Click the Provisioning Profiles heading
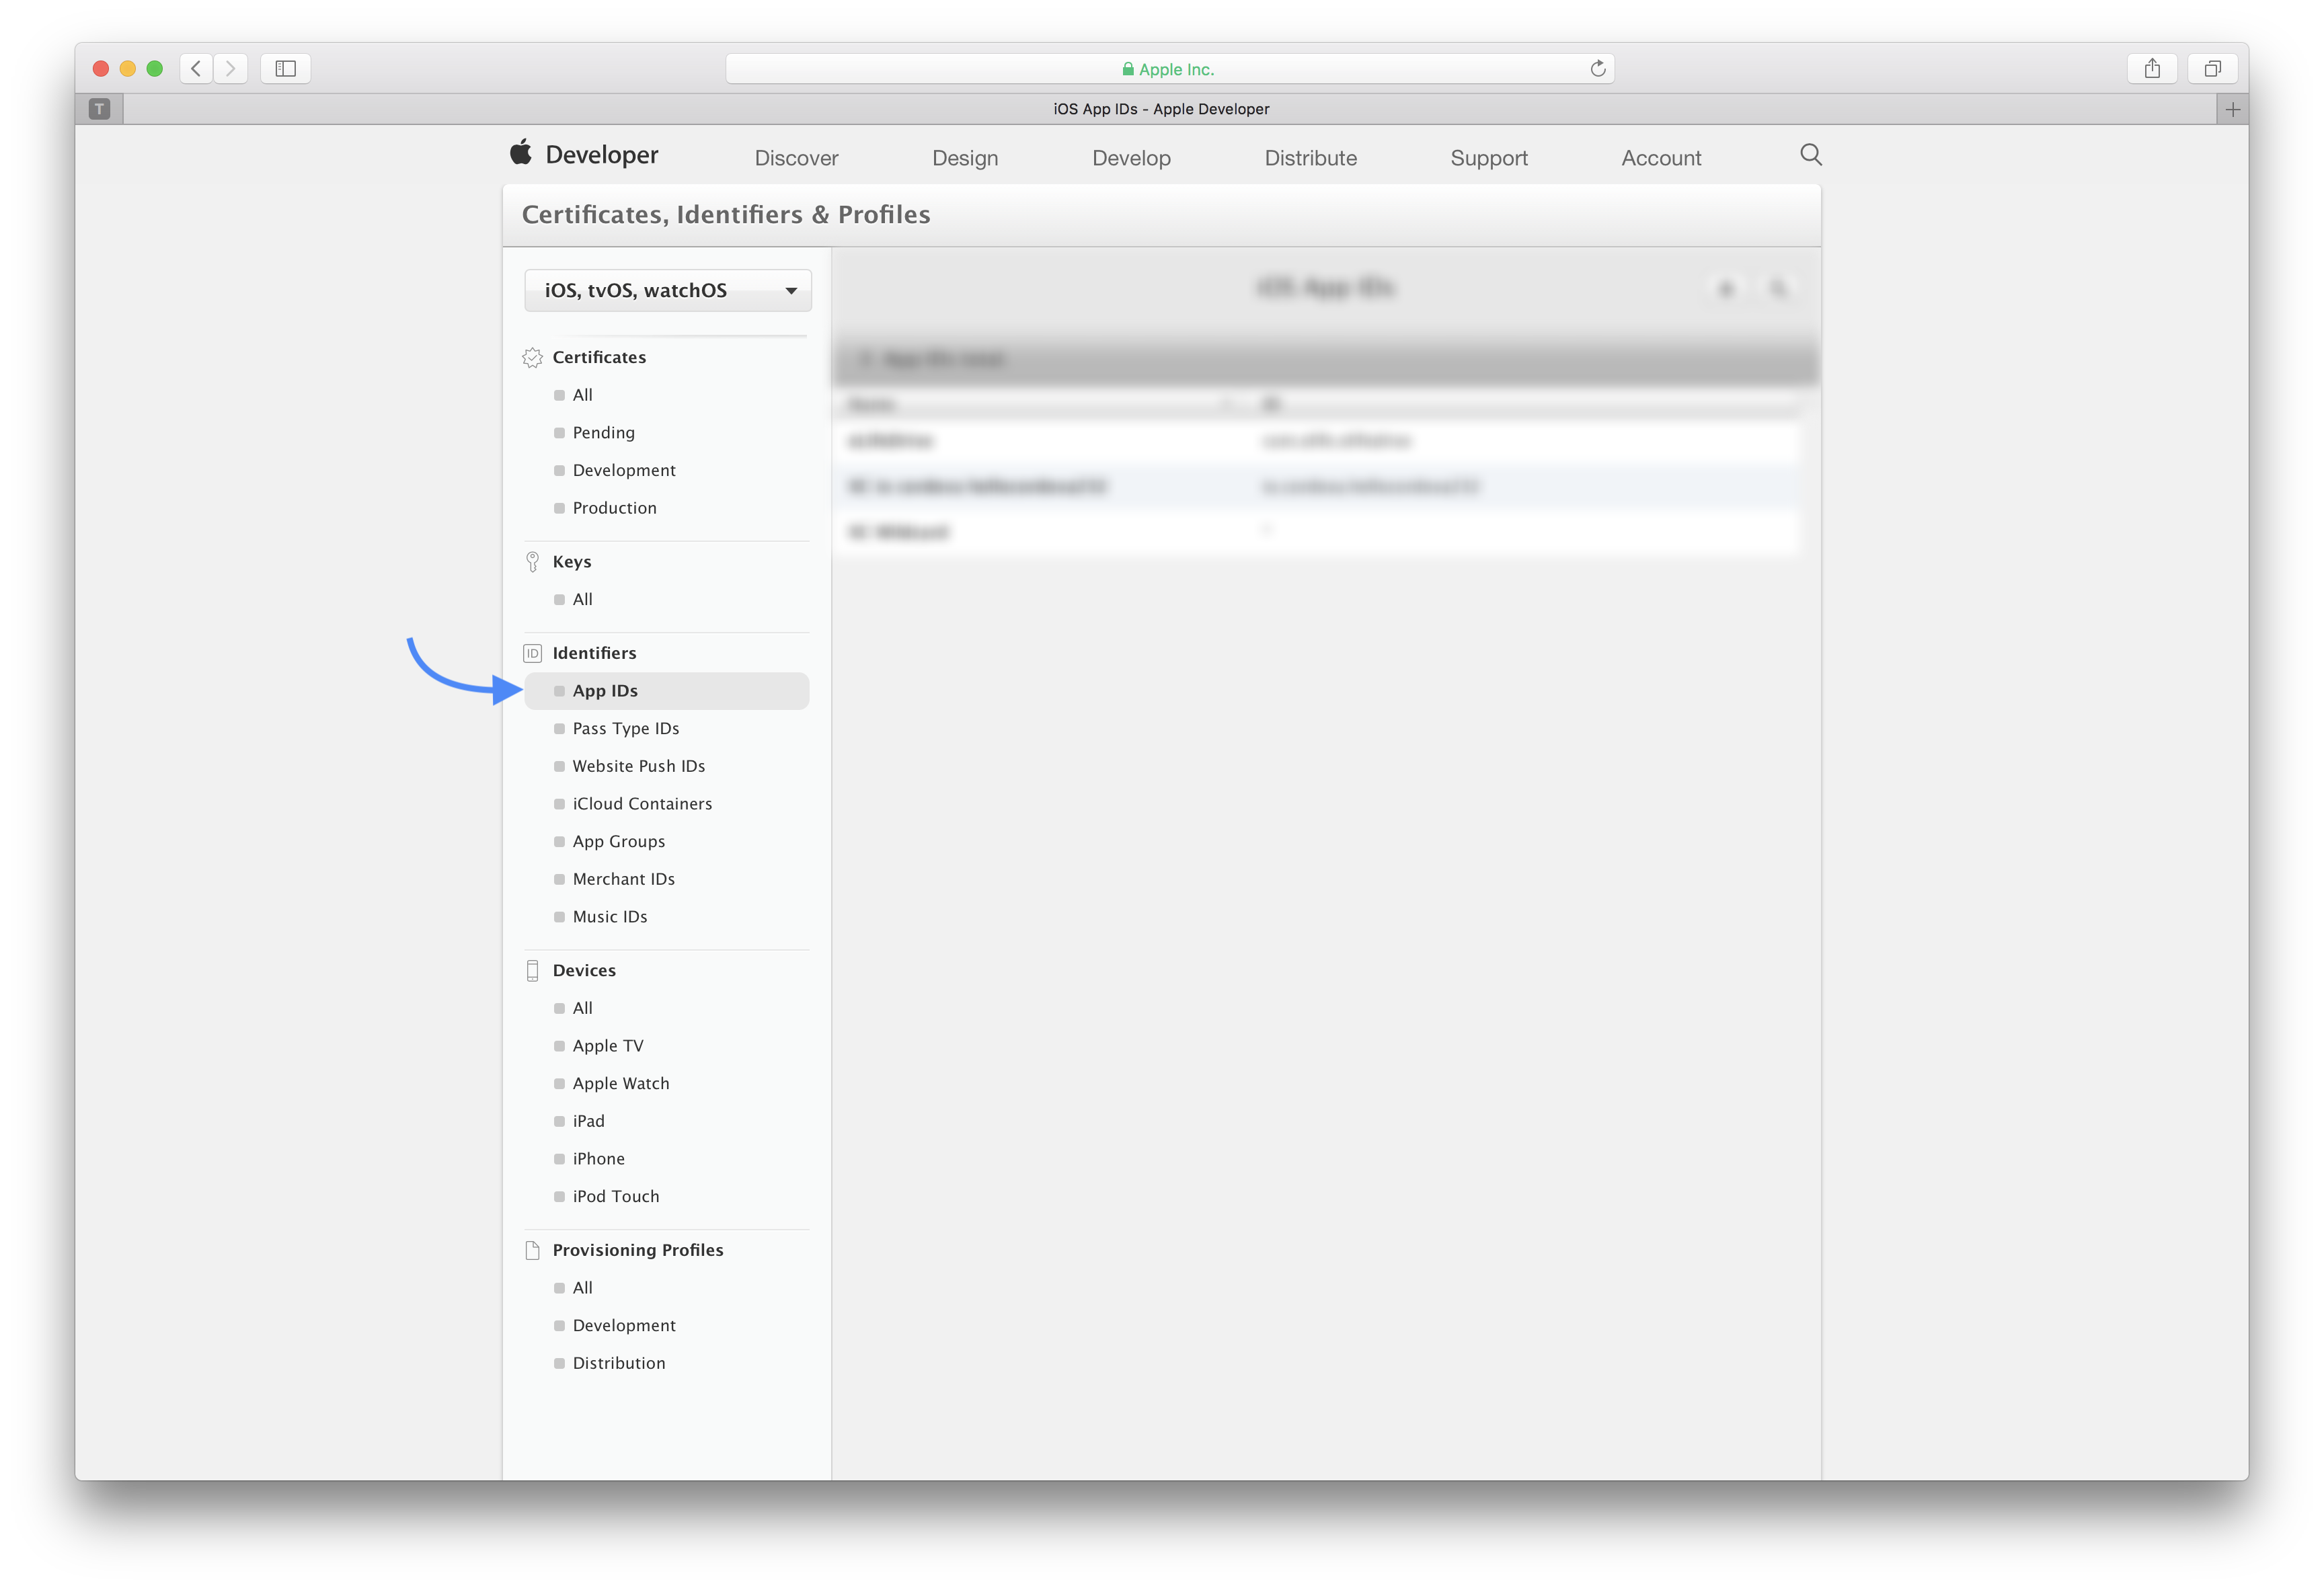Screen dimensions: 2324x1588 [x=637, y=1250]
